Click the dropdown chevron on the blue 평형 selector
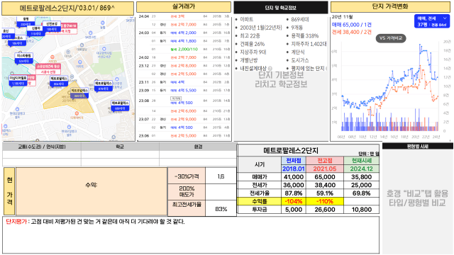 point(445,18)
